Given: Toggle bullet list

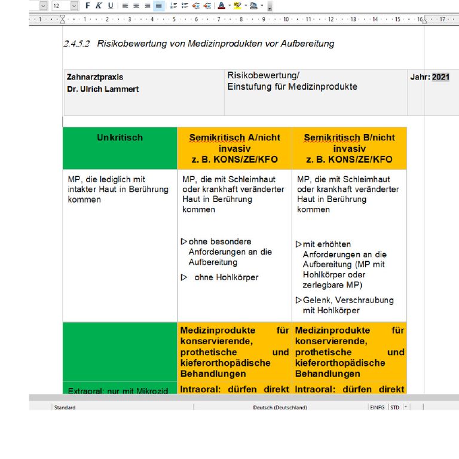Looking at the screenshot, I should point(185,5).
